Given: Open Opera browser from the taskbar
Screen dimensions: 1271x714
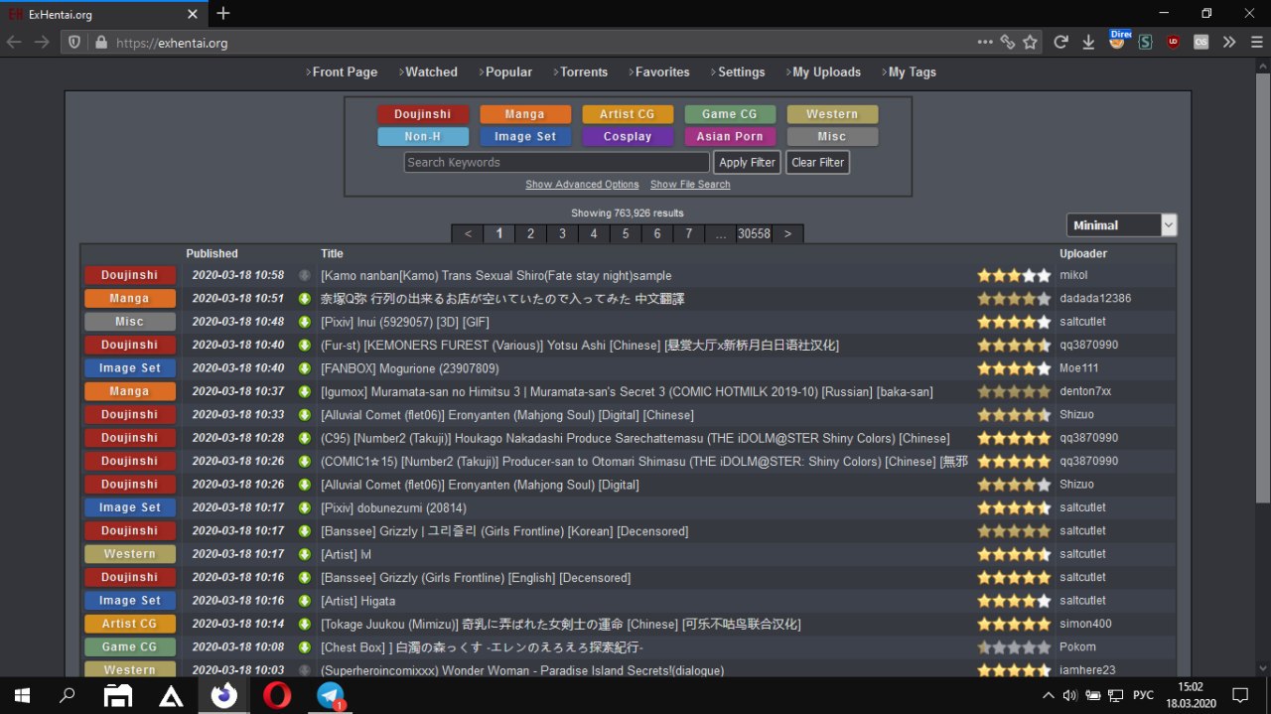Looking at the screenshot, I should tap(277, 695).
